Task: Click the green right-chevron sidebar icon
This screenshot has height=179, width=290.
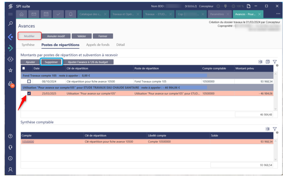Action: click(11, 48)
